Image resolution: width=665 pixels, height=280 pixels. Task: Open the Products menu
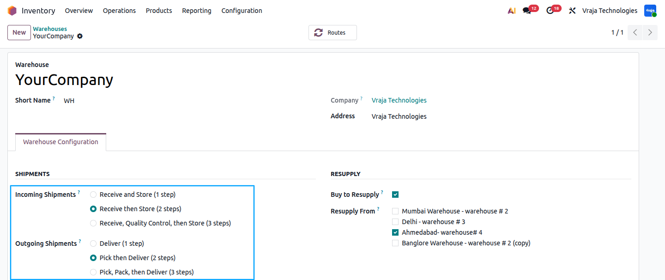click(x=159, y=11)
